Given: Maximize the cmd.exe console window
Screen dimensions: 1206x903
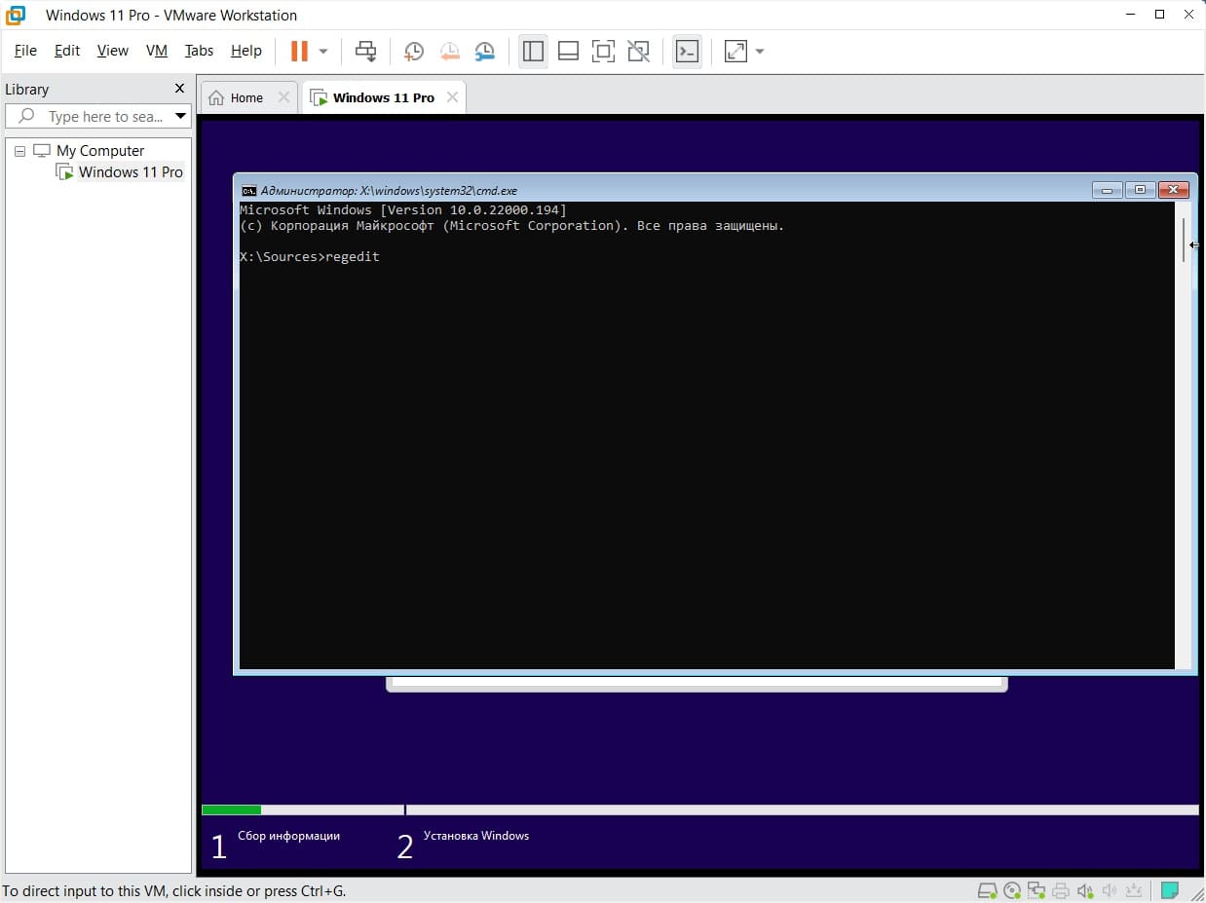Looking at the screenshot, I should [x=1140, y=190].
